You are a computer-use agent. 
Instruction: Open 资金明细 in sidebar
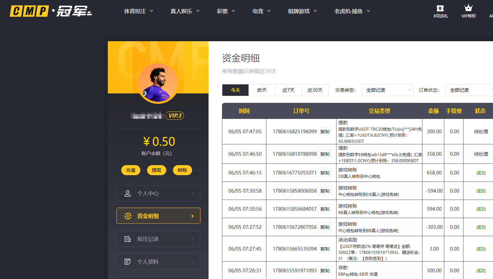(x=158, y=216)
